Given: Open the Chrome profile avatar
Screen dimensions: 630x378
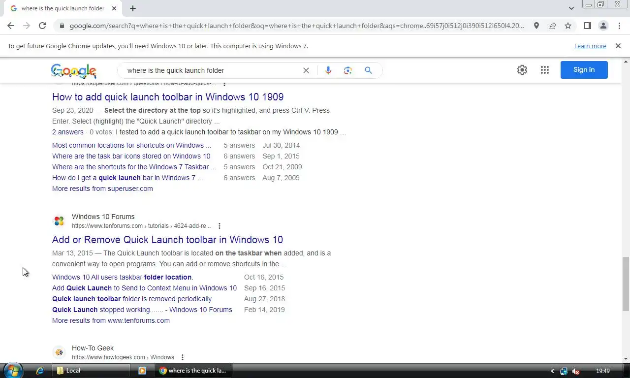Looking at the screenshot, I should pos(603,26).
